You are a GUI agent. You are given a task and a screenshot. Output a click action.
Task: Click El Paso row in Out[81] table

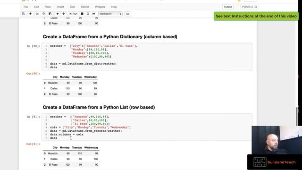click(x=71, y=165)
